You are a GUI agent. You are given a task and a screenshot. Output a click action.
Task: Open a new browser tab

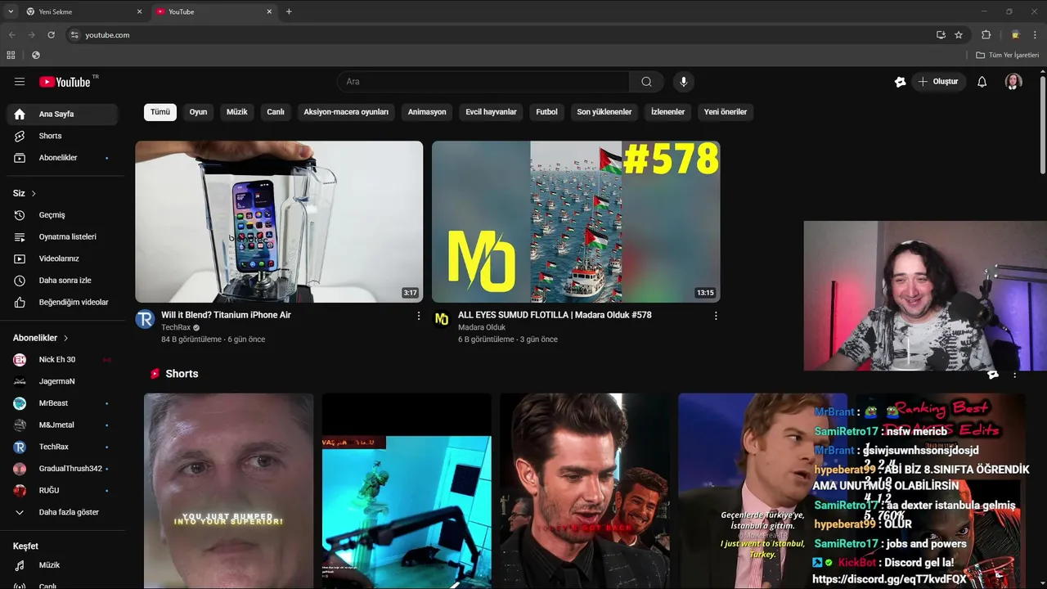(289, 11)
